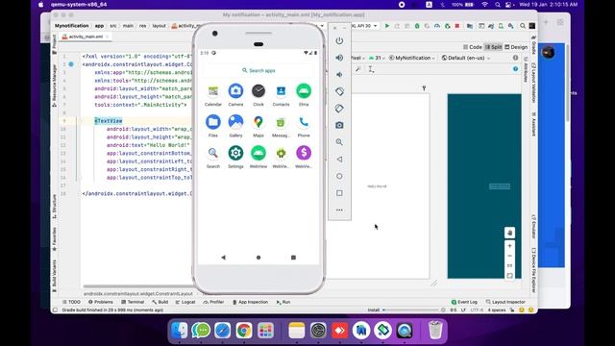Click the emulator zoom magnifier icon
The height and width of the screenshot is (346, 615).
339,142
